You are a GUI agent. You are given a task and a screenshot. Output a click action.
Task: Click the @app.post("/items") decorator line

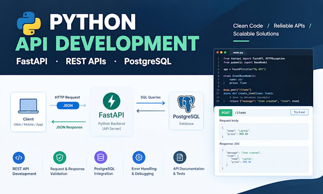(x=237, y=90)
